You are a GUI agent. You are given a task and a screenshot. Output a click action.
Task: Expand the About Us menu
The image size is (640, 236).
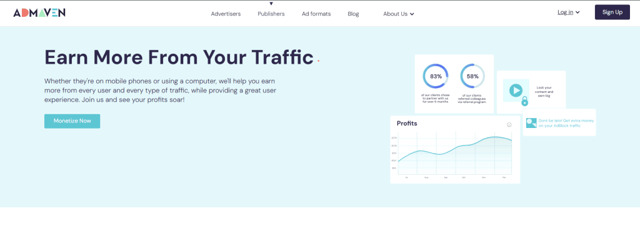coord(399,14)
